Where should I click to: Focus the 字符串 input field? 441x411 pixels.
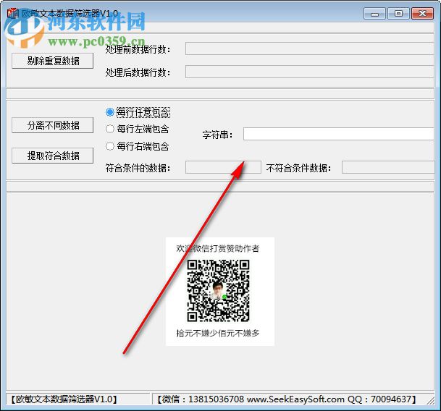(x=339, y=134)
